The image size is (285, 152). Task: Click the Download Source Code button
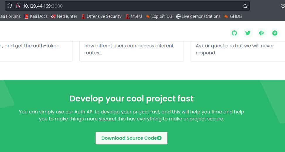pos(131,138)
